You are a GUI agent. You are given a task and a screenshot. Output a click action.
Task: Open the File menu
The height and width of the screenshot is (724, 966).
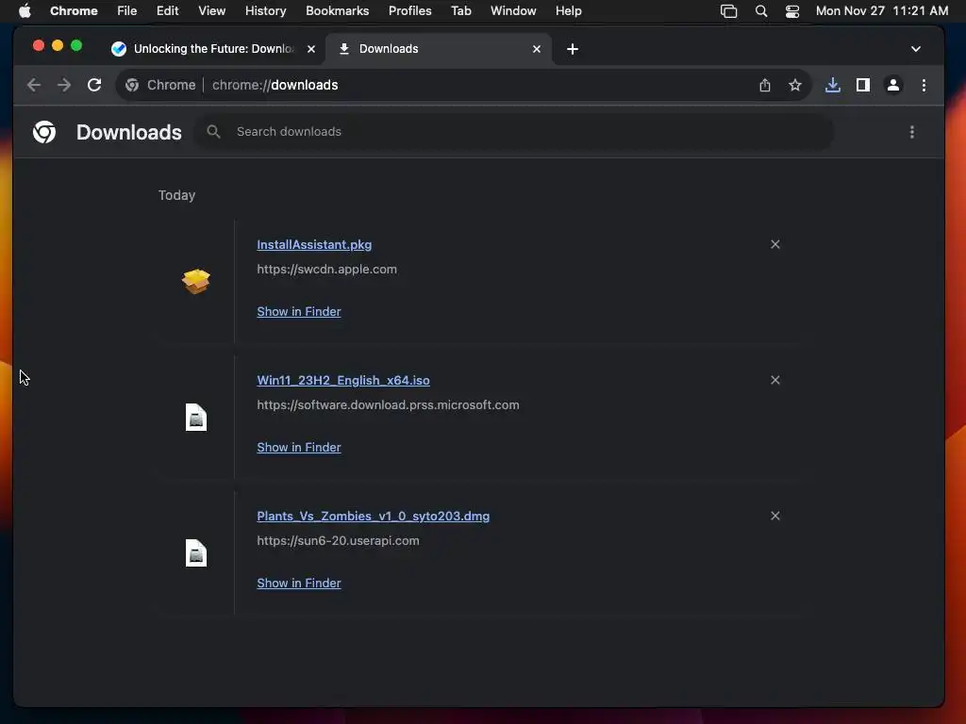click(x=127, y=10)
